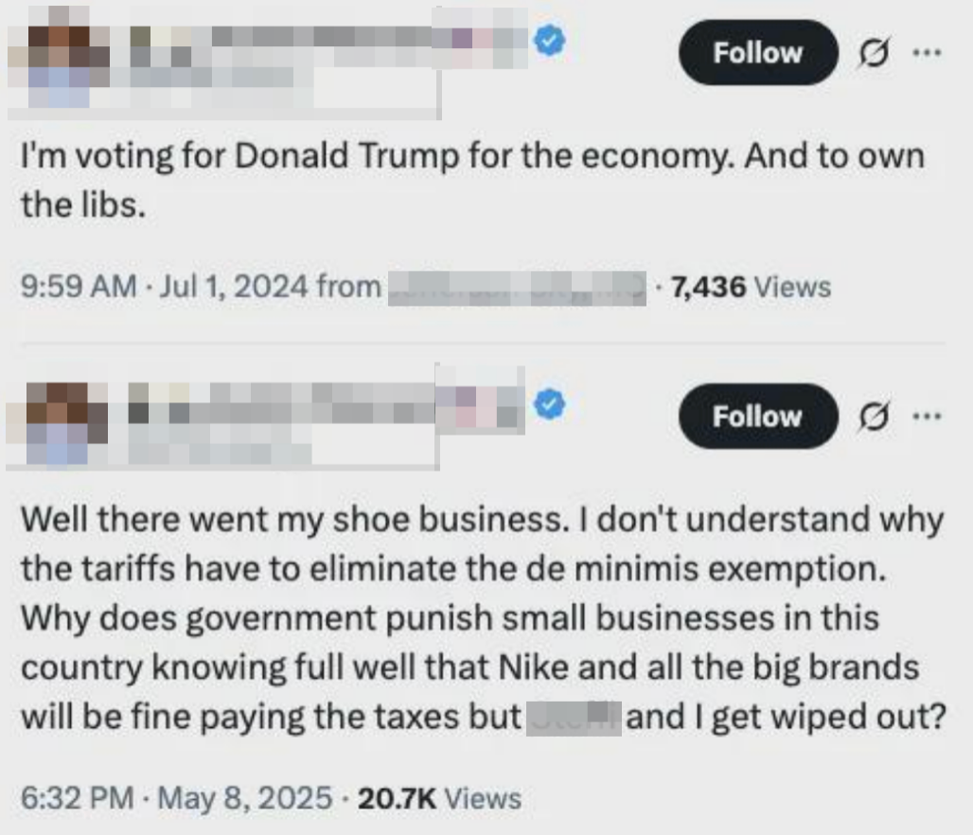Follow the author of the first post
The image size is (973, 835).
click(757, 53)
